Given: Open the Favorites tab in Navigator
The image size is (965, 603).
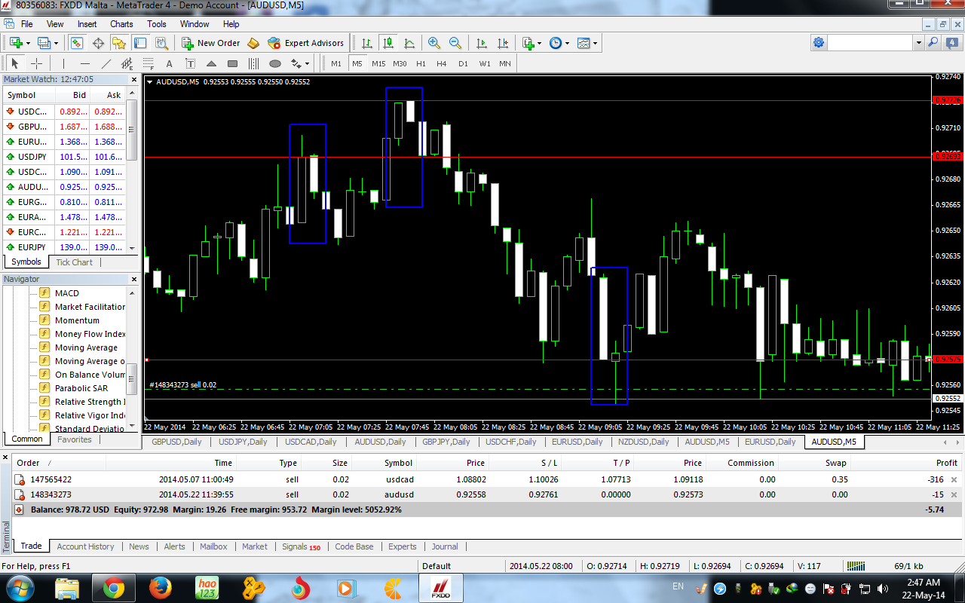Looking at the screenshot, I should pyautogui.click(x=75, y=439).
